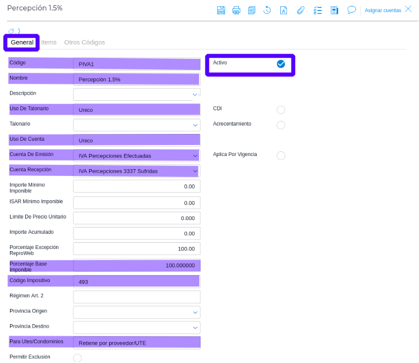Enable the CDI option
This screenshot has height=363, width=419.
point(281,110)
